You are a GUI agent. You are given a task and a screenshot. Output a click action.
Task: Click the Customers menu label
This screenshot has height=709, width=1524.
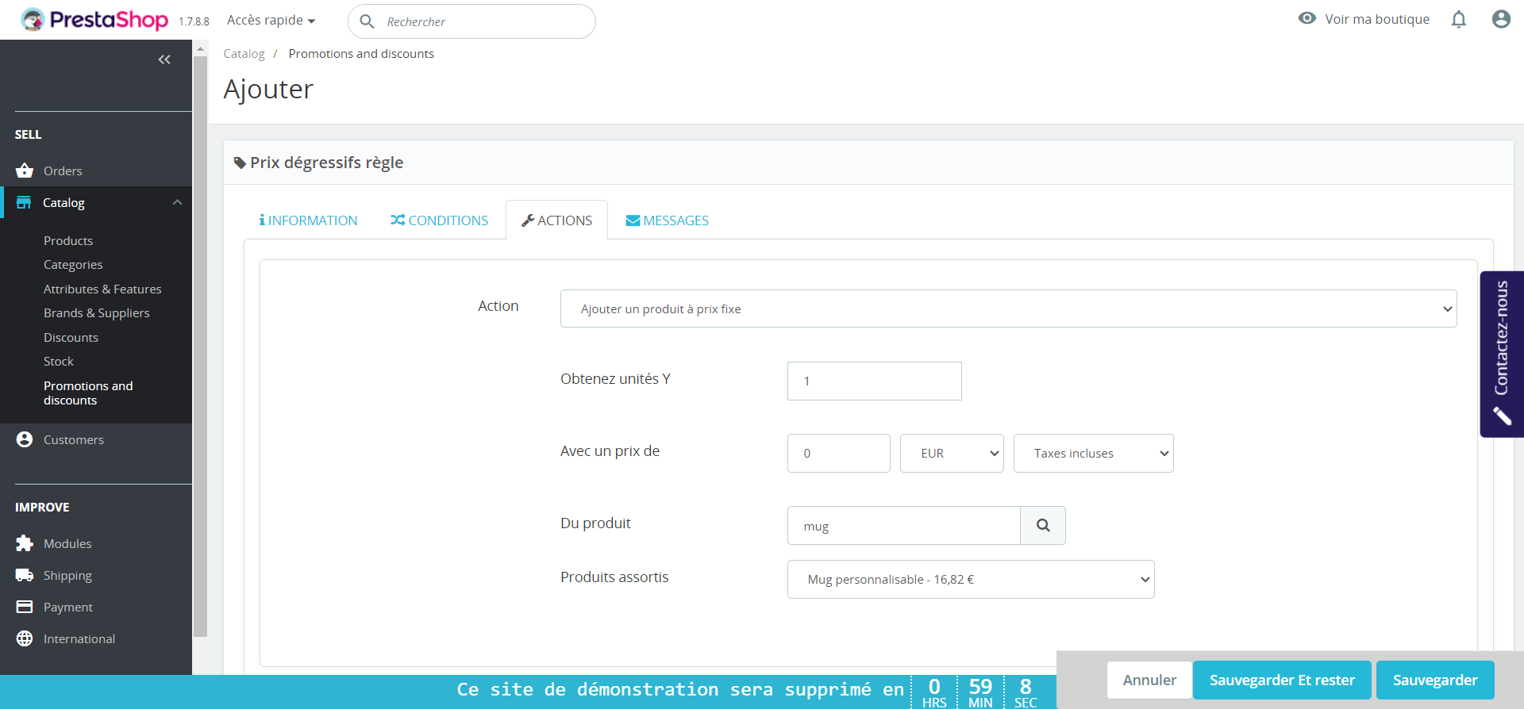74,439
